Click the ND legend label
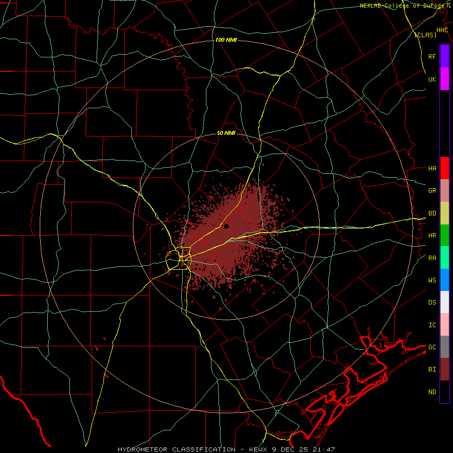The width and height of the screenshot is (453, 453). [x=432, y=392]
